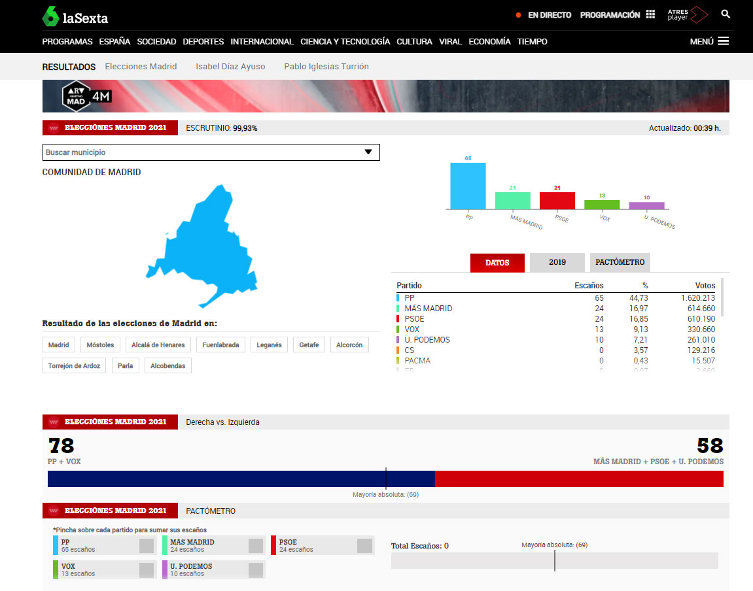
Task: Select the Fuenlabrada municipality button
Action: (x=221, y=345)
